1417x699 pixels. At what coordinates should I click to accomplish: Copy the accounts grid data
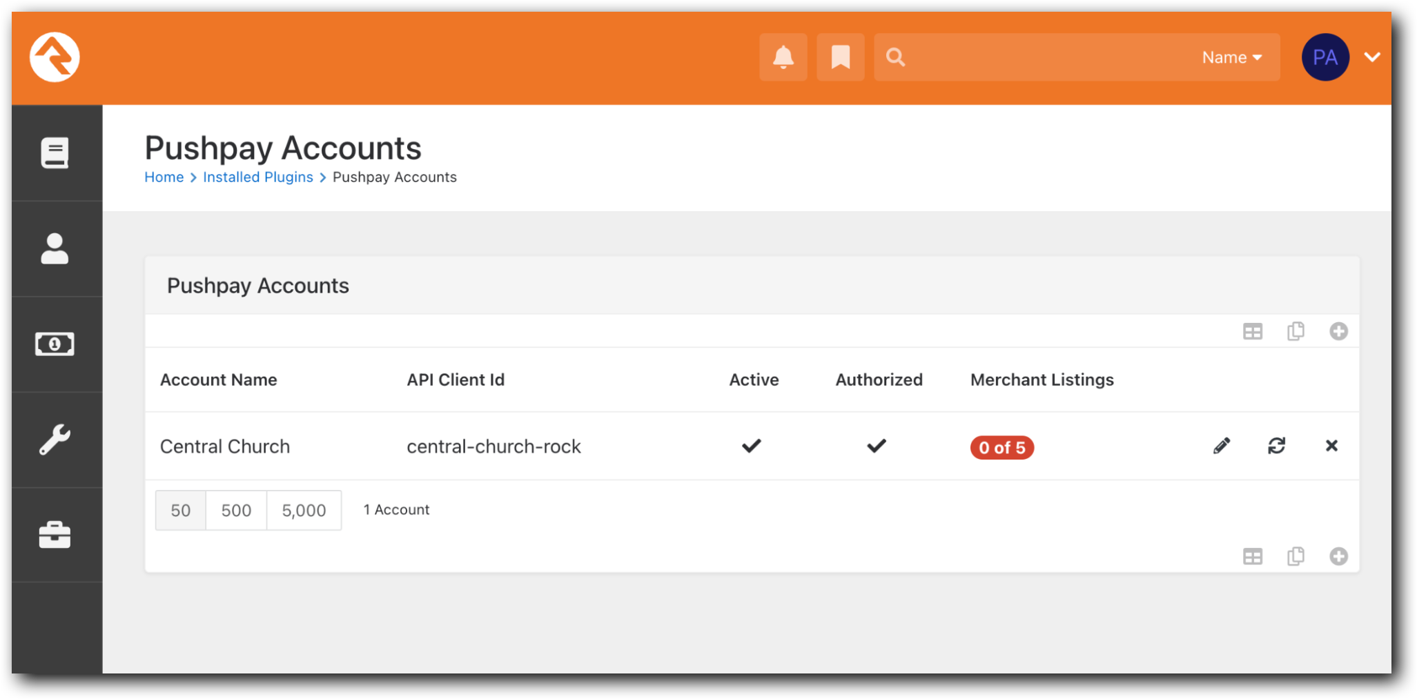[1296, 331]
